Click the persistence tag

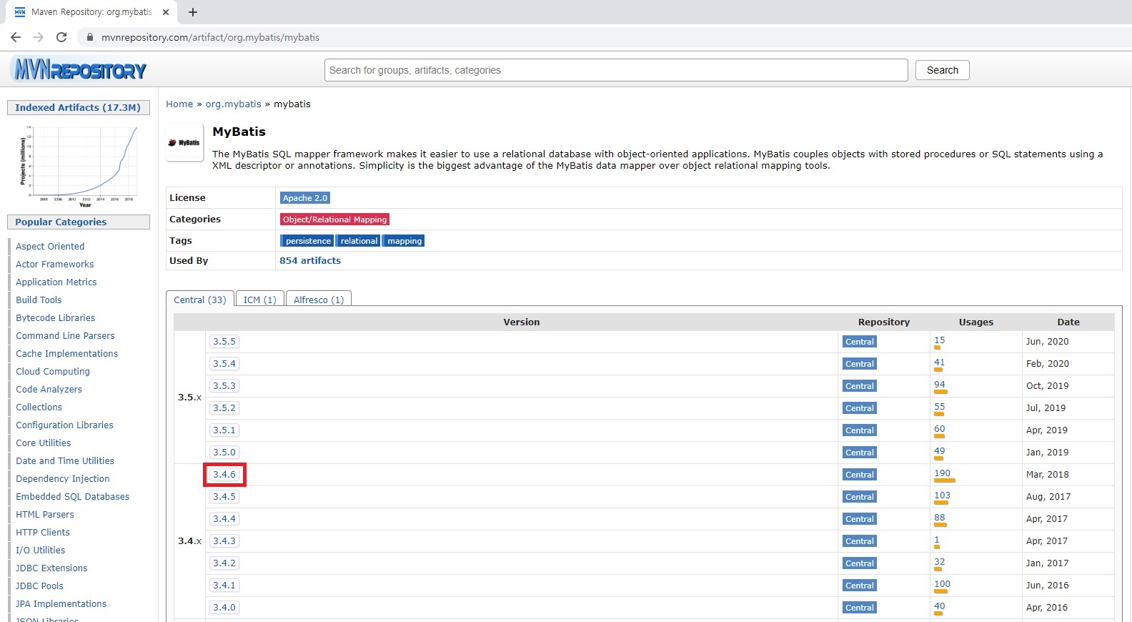click(307, 241)
